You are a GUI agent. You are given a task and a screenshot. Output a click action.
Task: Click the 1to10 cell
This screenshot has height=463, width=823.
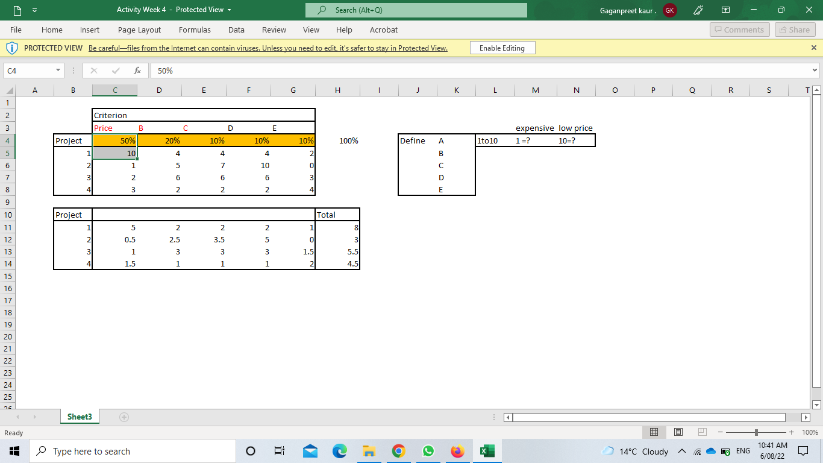tap(495, 140)
